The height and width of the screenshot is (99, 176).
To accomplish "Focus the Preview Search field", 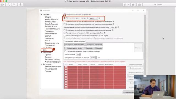I will pyautogui.click(x=159, y=5).
